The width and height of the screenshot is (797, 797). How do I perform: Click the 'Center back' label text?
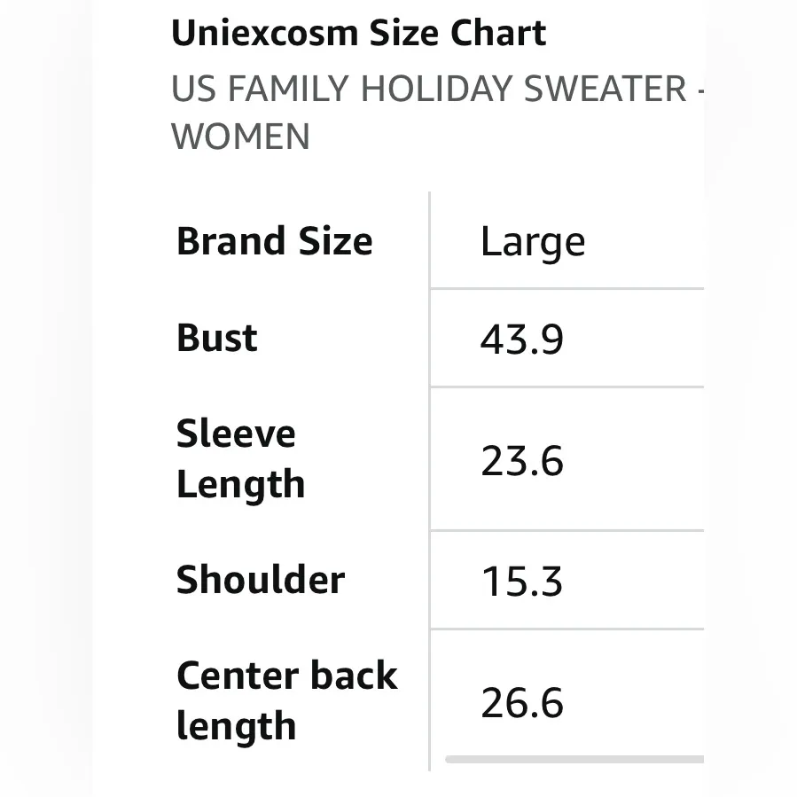point(287,676)
